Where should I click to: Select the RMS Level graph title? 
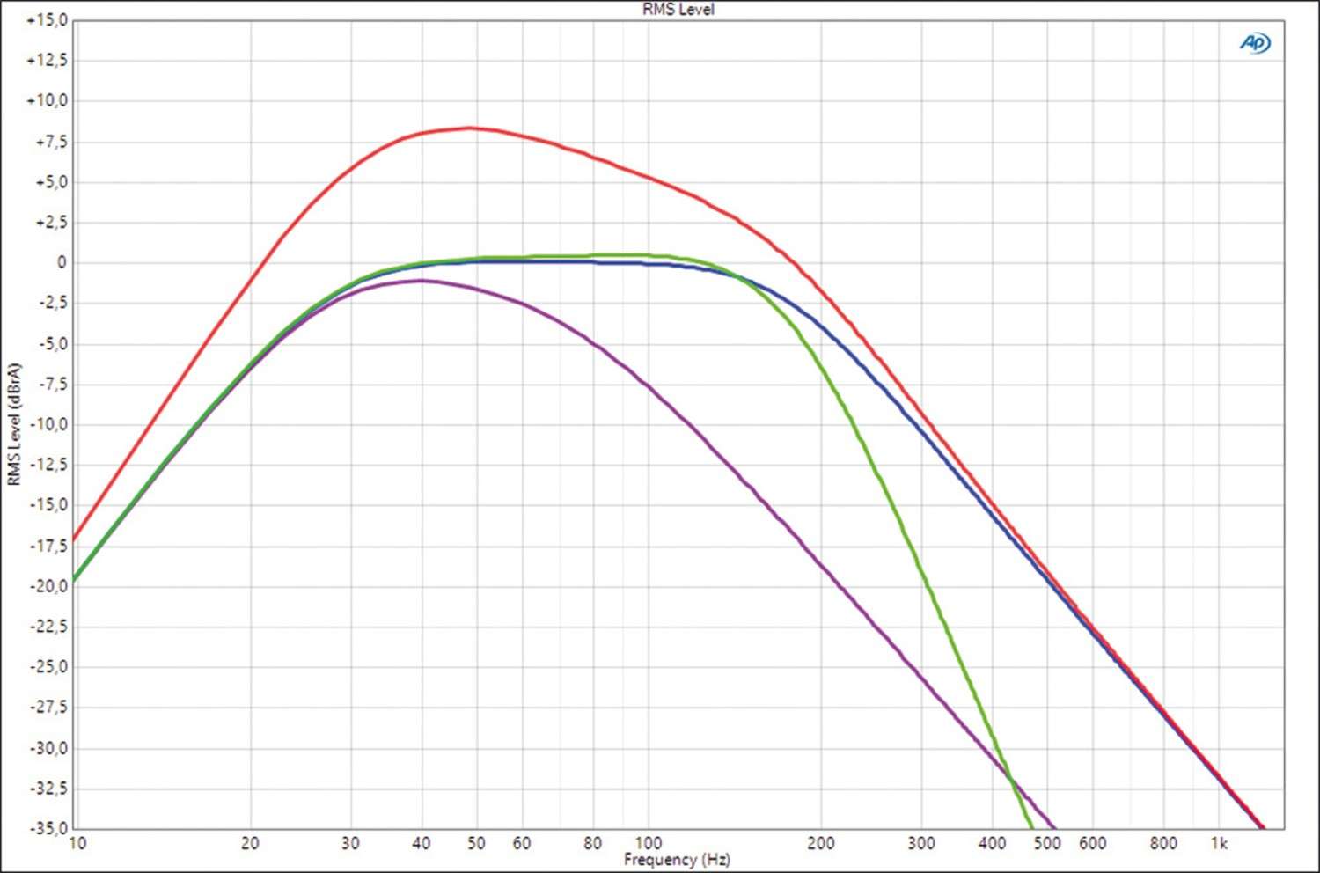(678, 10)
